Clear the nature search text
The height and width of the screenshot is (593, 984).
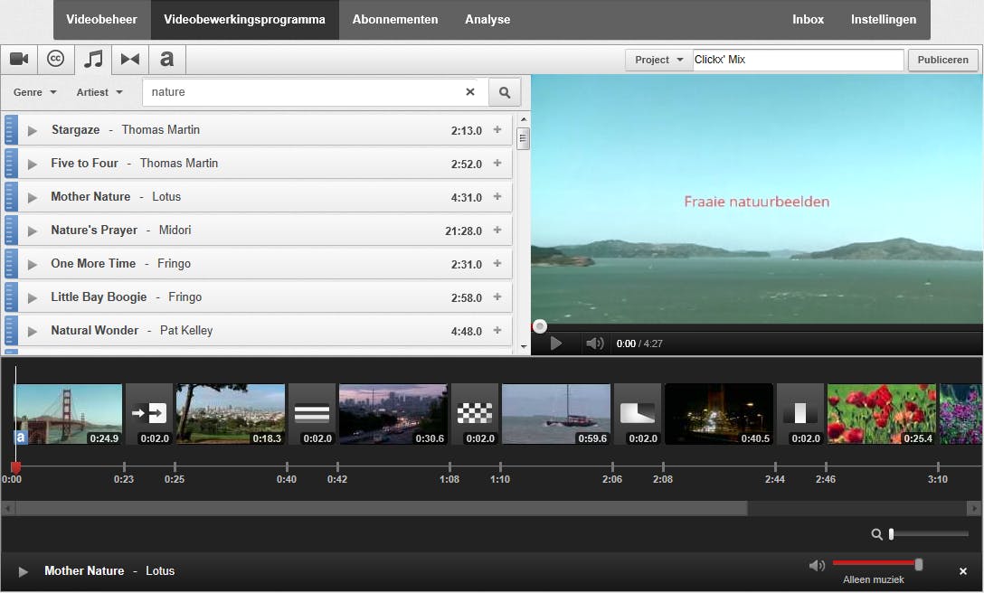pyautogui.click(x=470, y=92)
